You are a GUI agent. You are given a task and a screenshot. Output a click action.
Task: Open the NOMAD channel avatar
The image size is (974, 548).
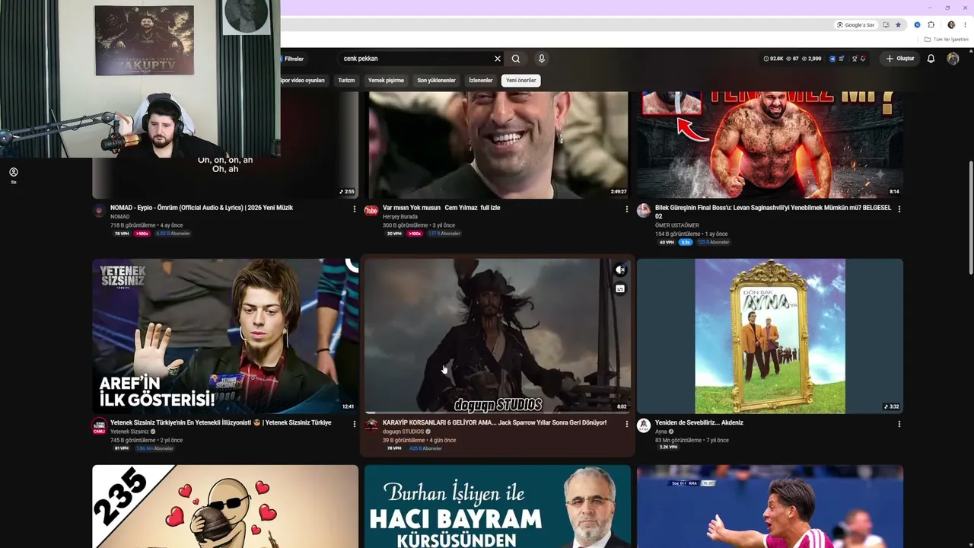(99, 211)
